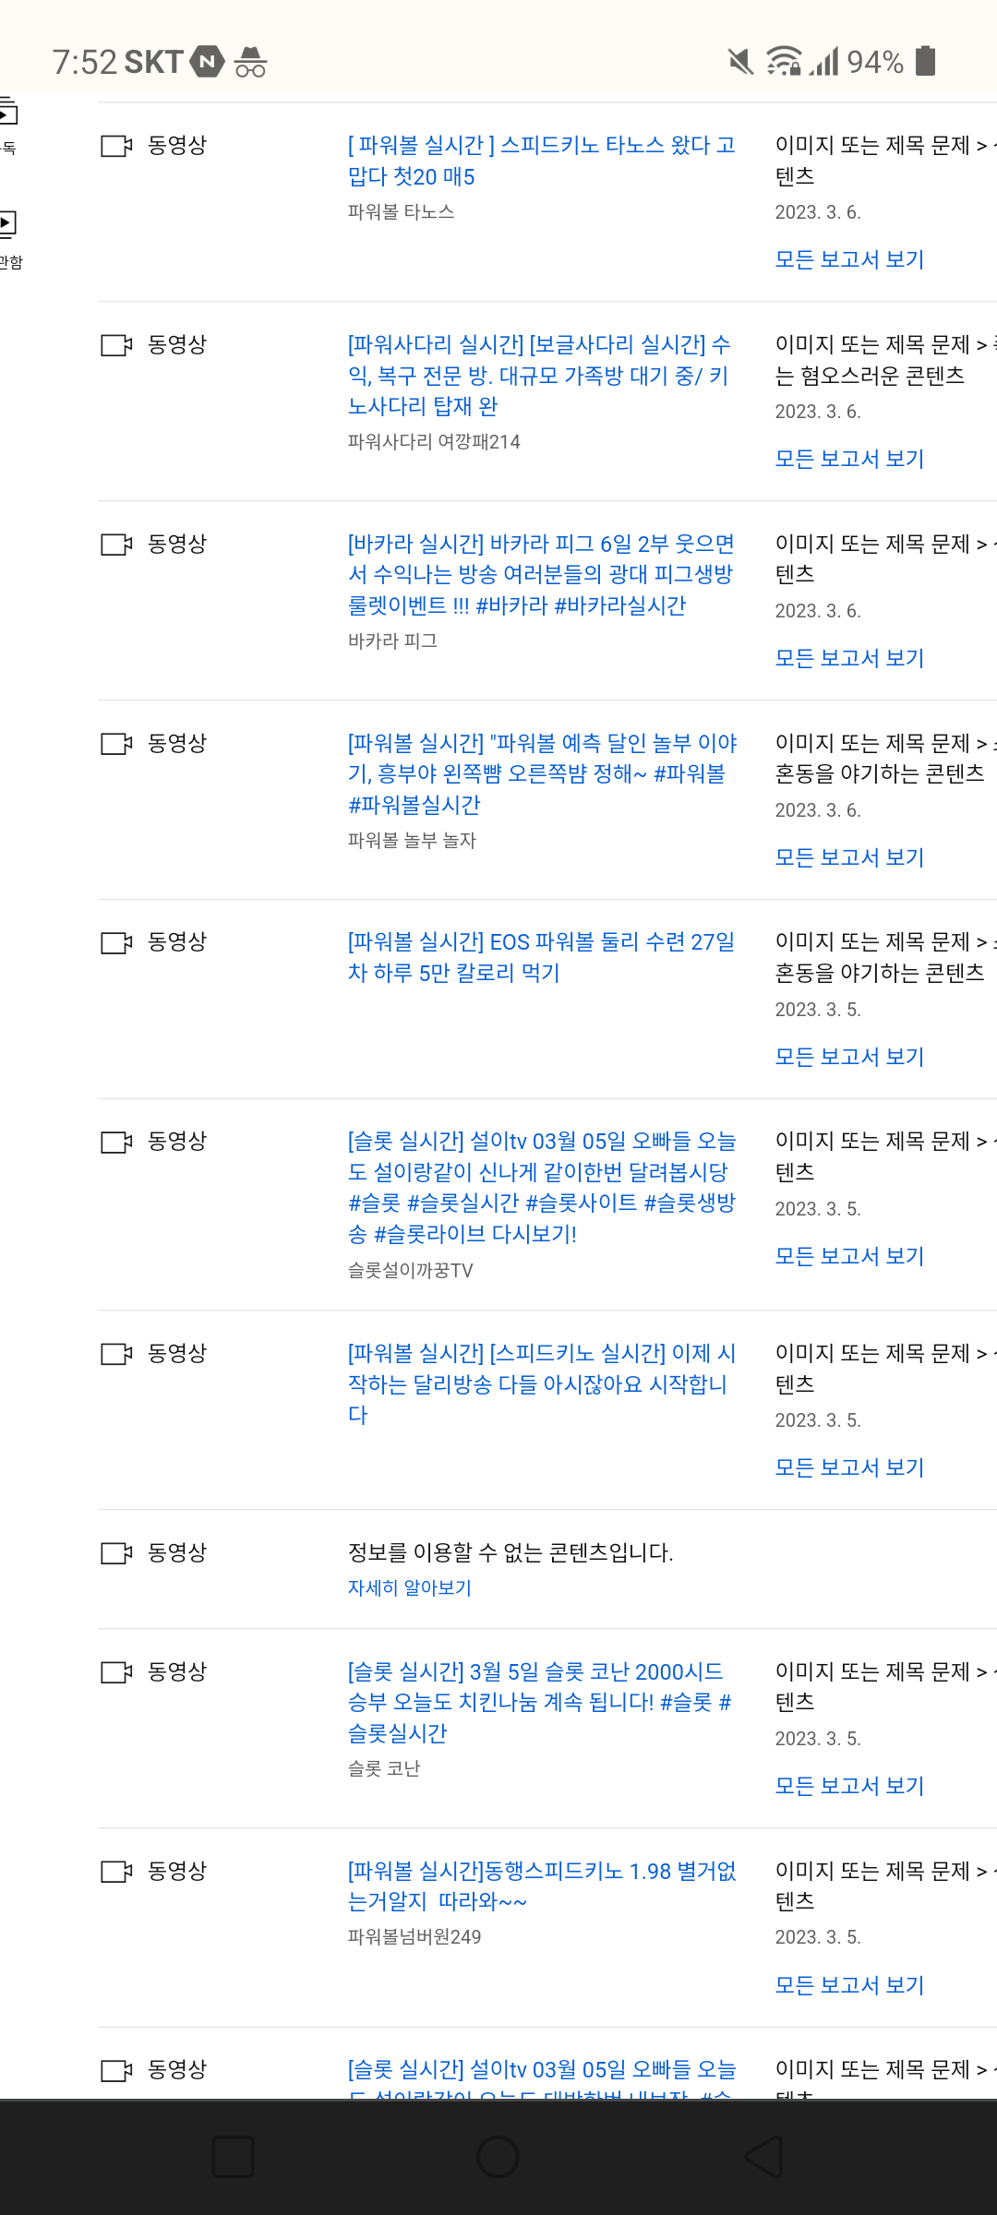Tap Android home navigation button
This screenshot has height=2215, width=997.
(498, 2157)
